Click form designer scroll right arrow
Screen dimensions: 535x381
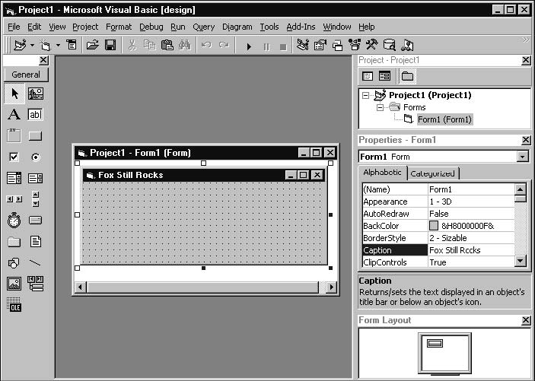331,287
